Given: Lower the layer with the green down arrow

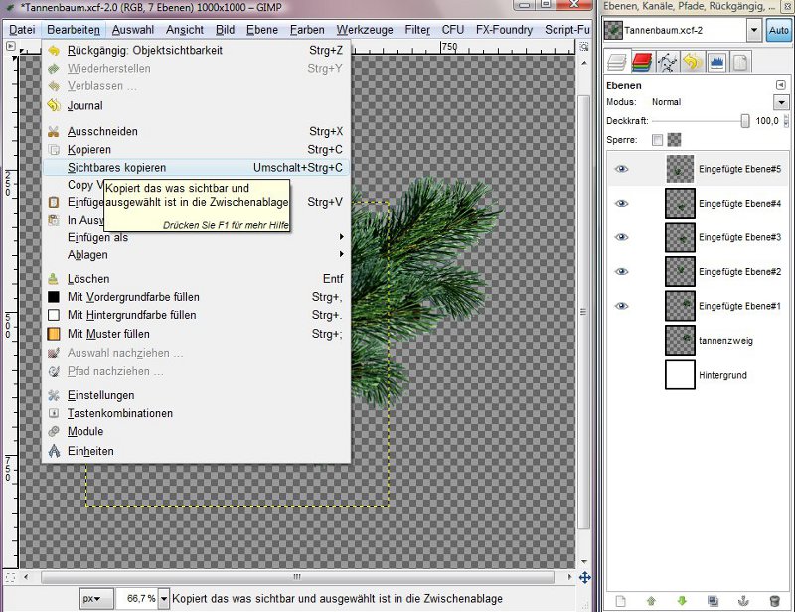Looking at the screenshot, I should tap(682, 601).
